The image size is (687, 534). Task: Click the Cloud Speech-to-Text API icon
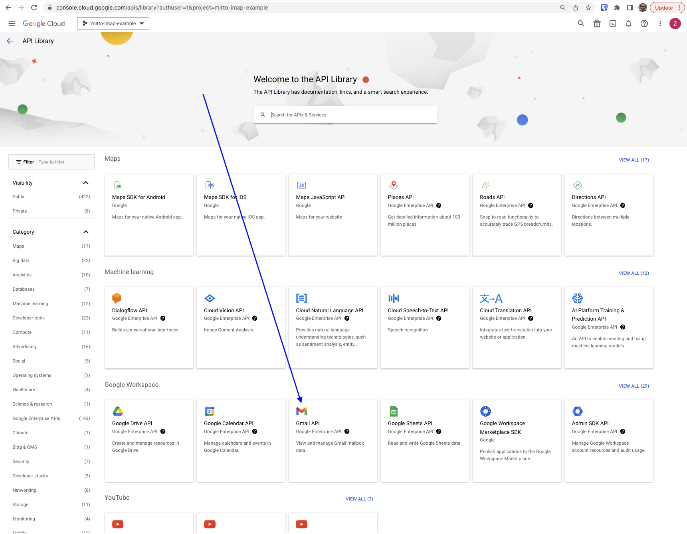coord(394,298)
